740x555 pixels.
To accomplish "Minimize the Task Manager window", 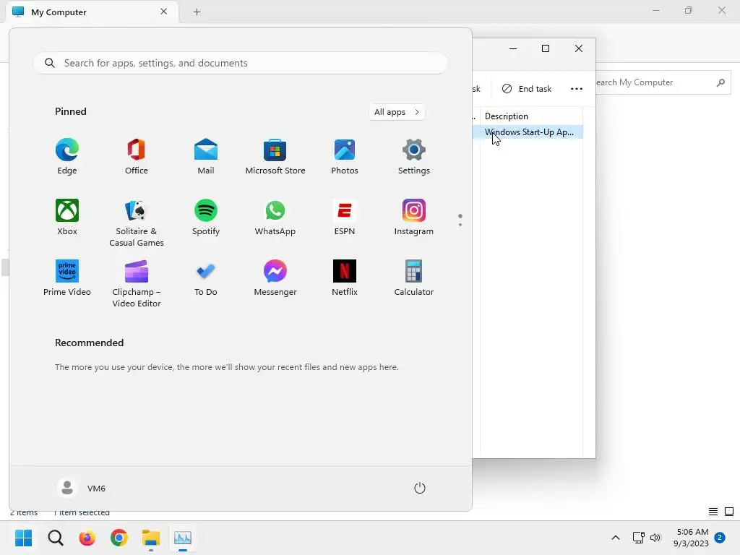I will tap(513, 48).
